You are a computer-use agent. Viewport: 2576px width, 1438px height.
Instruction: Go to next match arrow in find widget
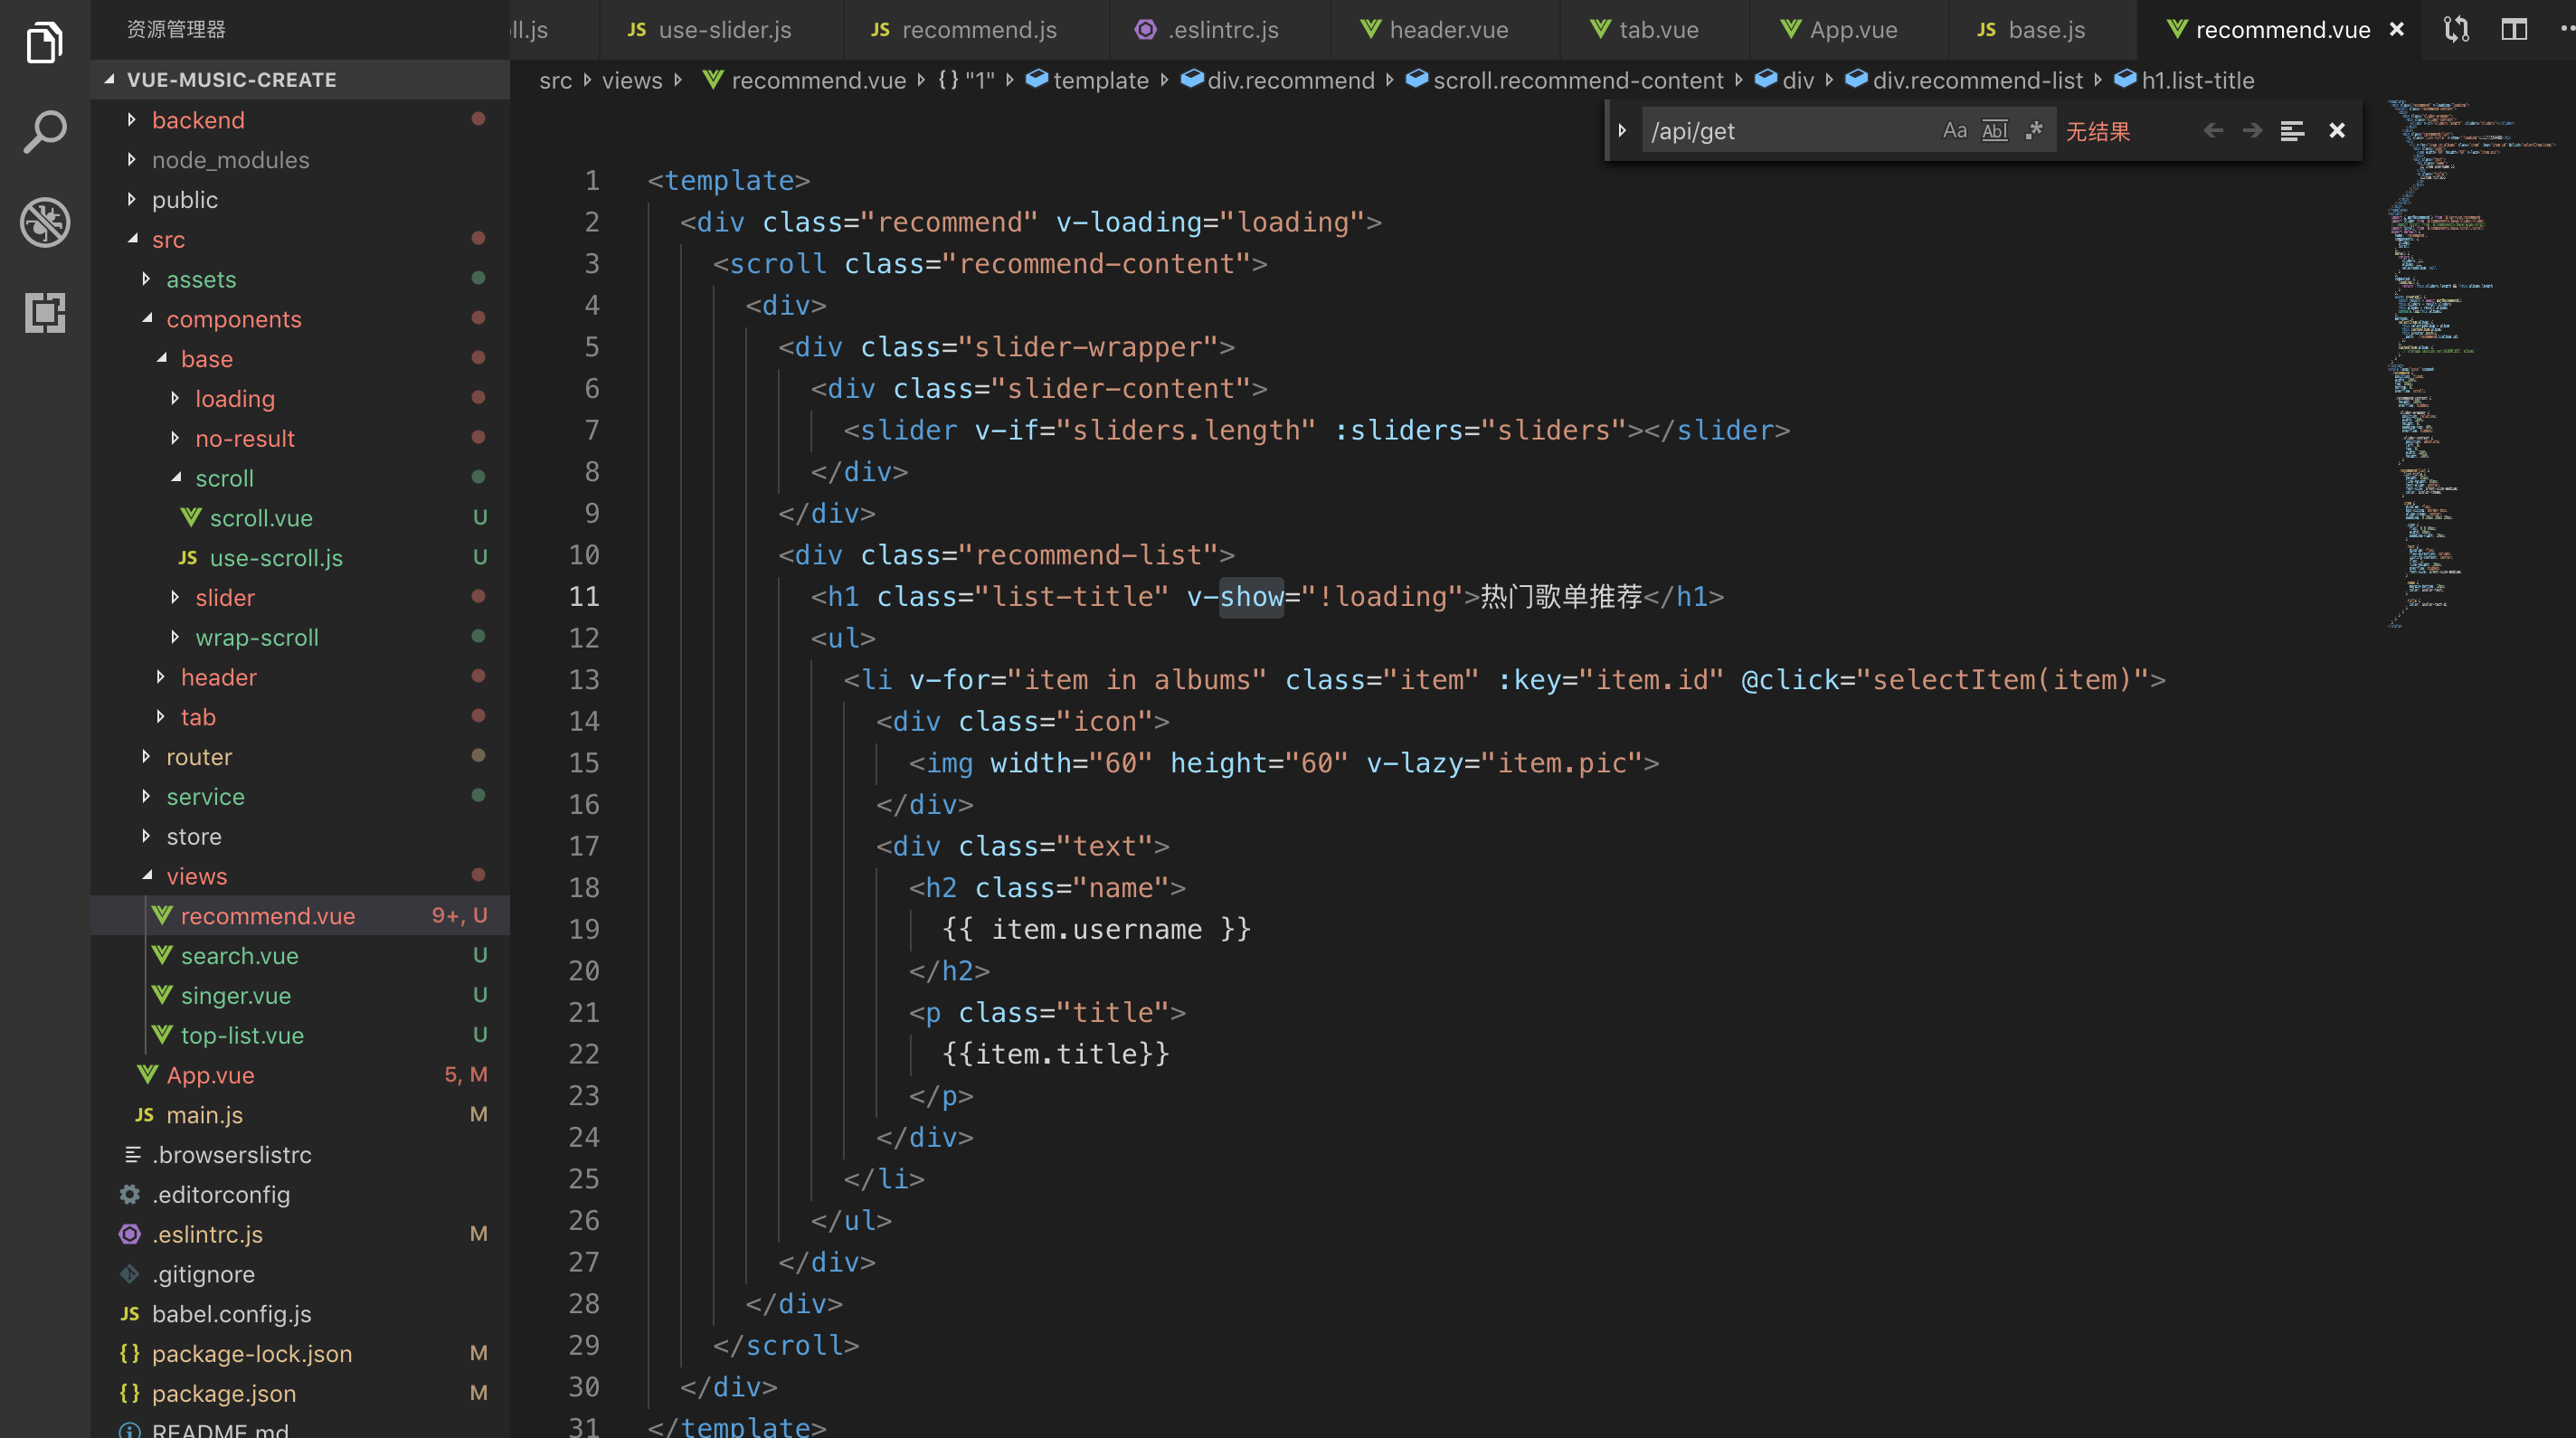2252,131
